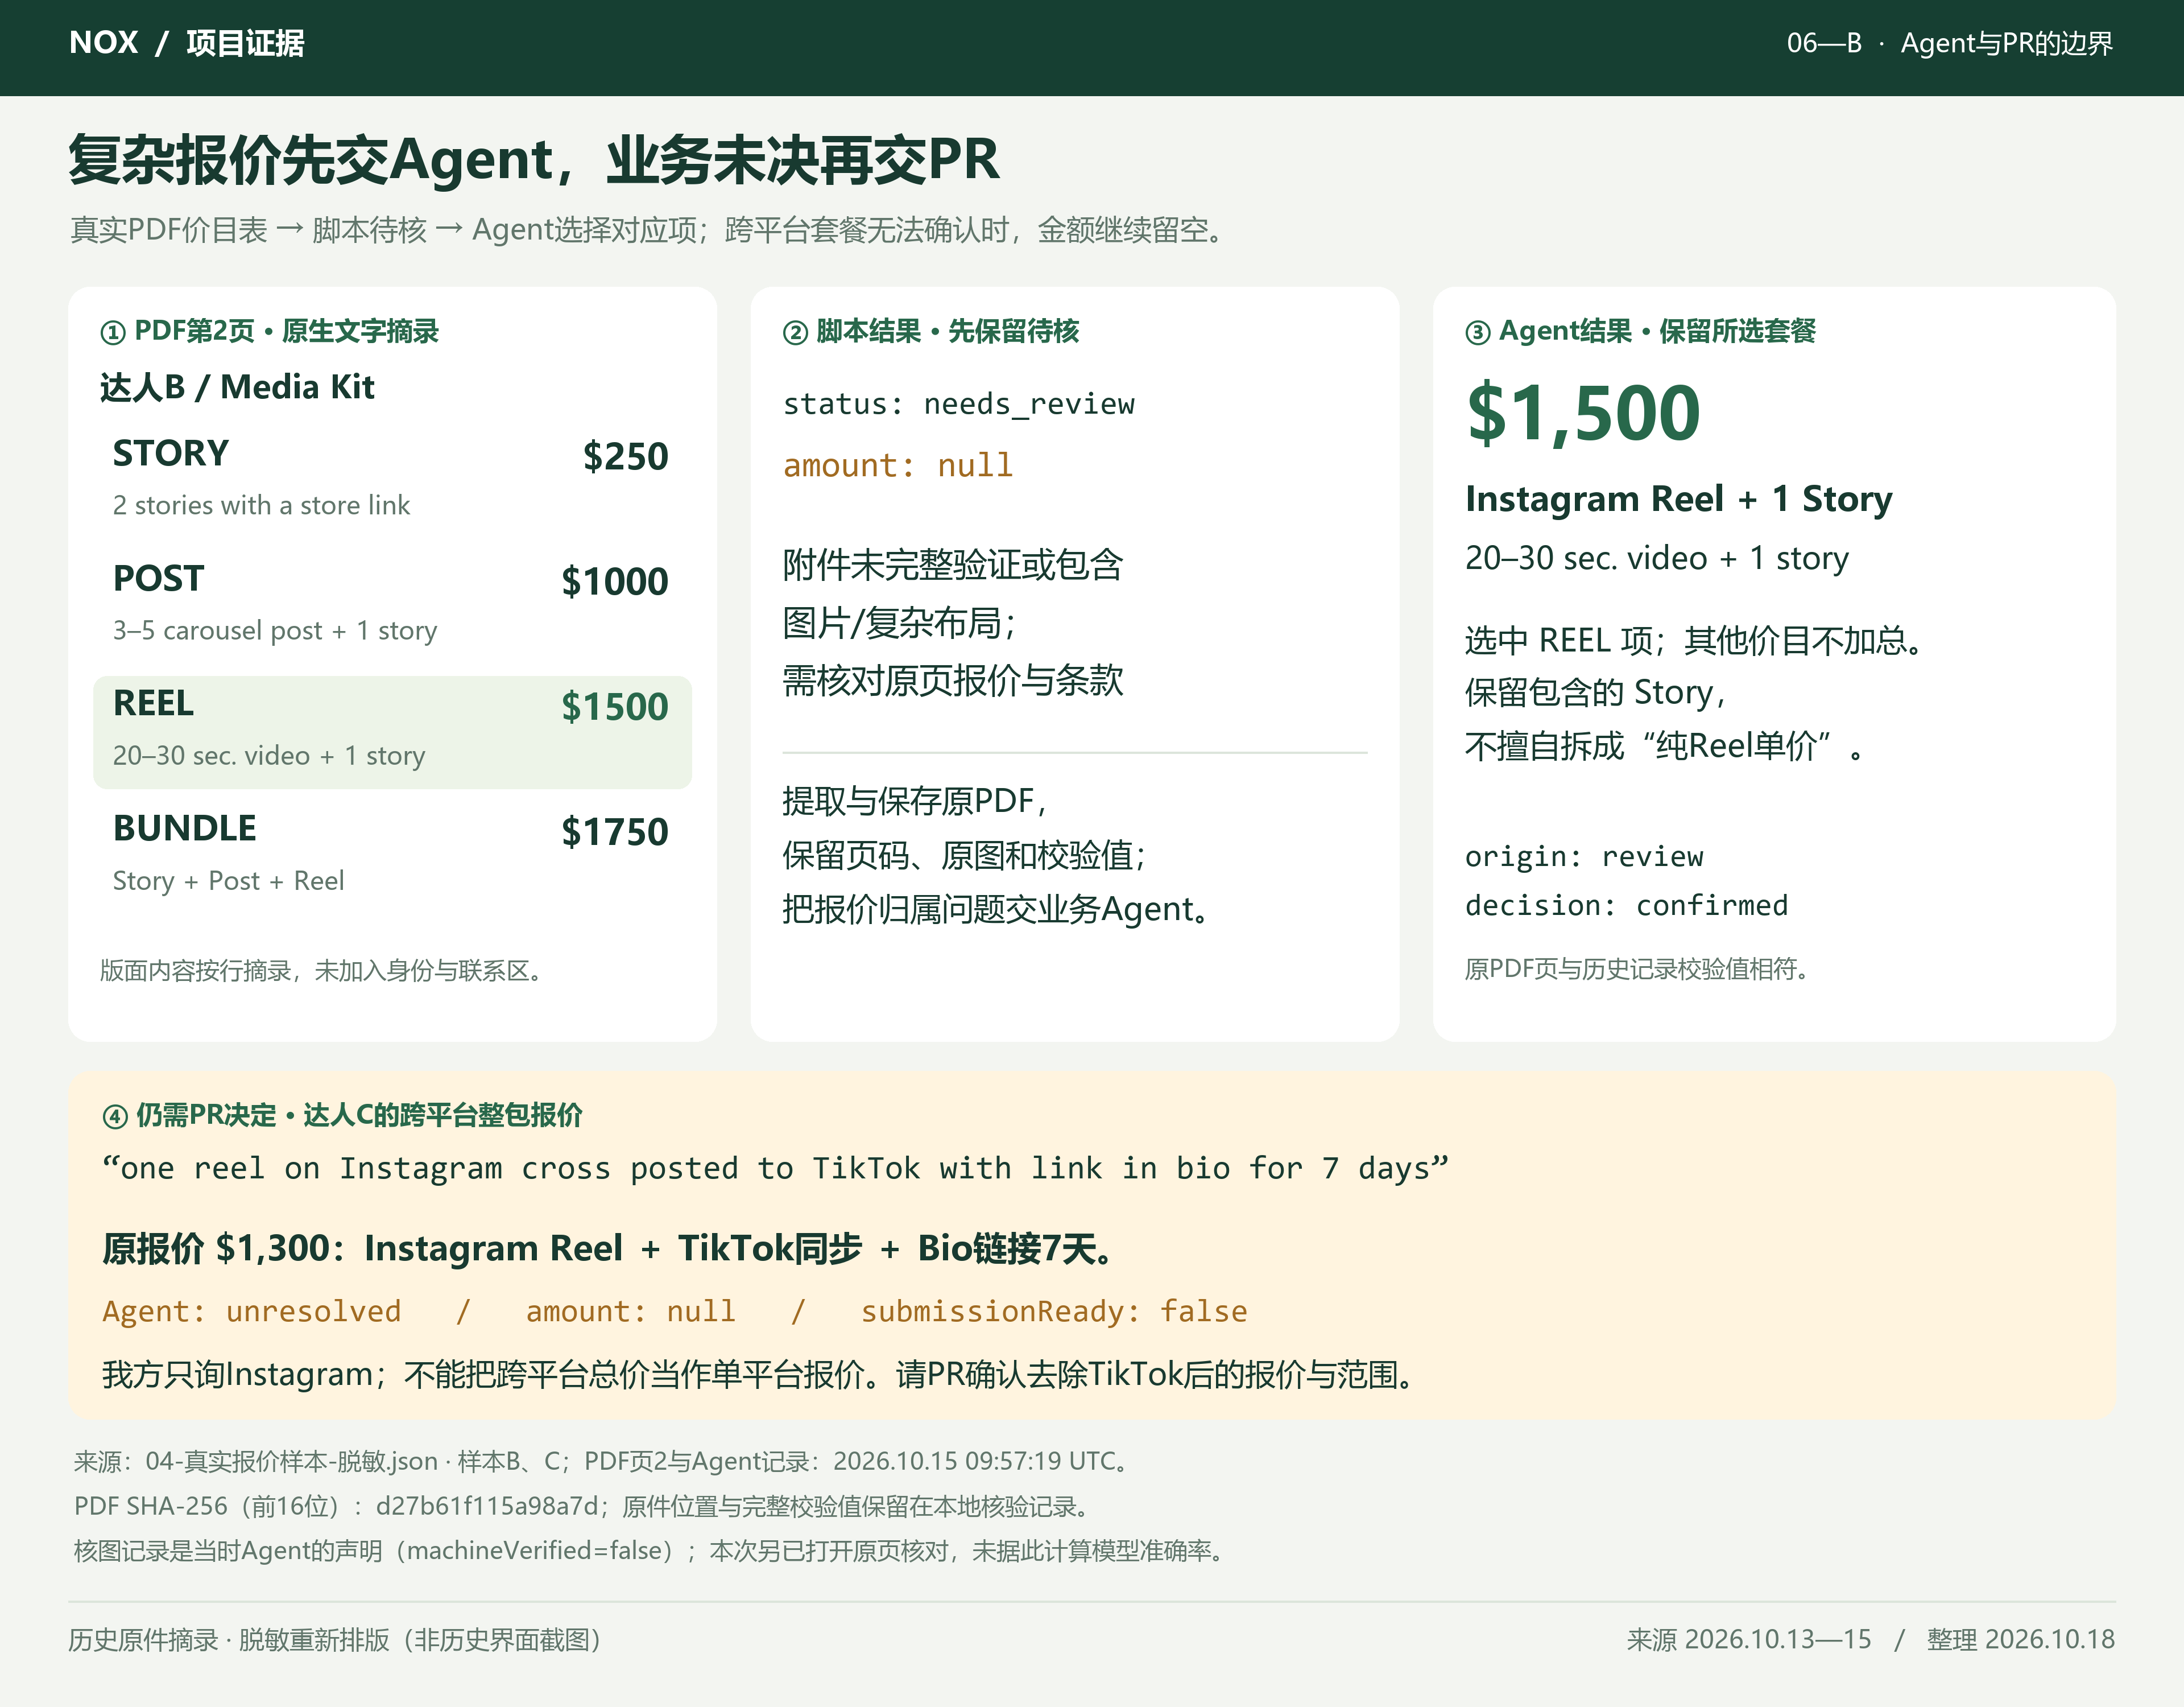Select the BUNDLE price '$1750'
Screen dimensions: 2184x1707
click(x=614, y=831)
